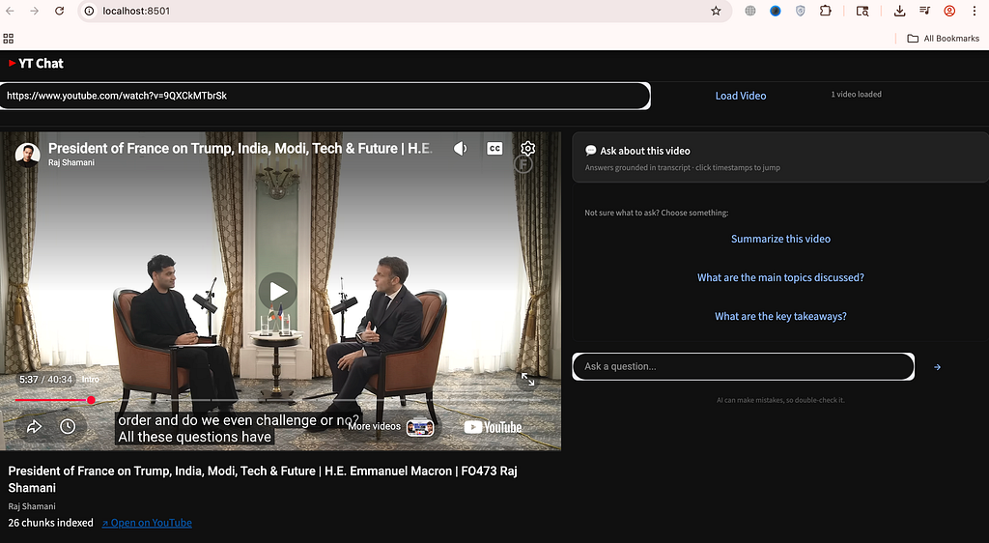Bookmark this page with the star icon
The image size is (989, 543).
tap(716, 11)
